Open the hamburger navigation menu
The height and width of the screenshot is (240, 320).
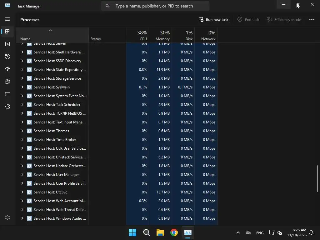coord(7,19)
